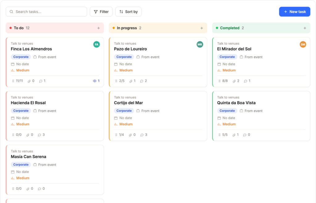Click briefcase From event icon on Cortijo del Mar

click(138, 111)
